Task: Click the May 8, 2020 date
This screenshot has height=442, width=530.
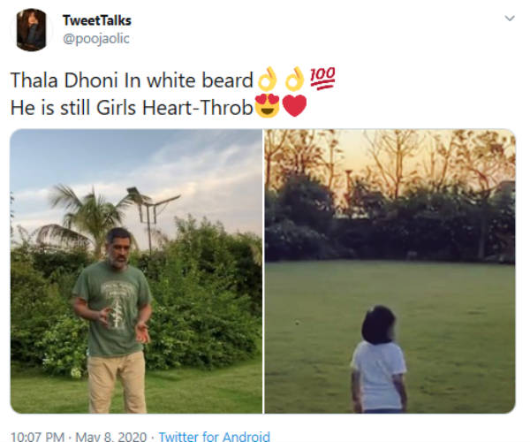Action: point(111,436)
